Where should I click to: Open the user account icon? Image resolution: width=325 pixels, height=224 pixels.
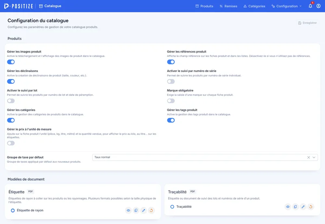318,6
